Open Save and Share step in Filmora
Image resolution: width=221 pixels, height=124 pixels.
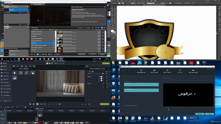[x=193, y=71]
